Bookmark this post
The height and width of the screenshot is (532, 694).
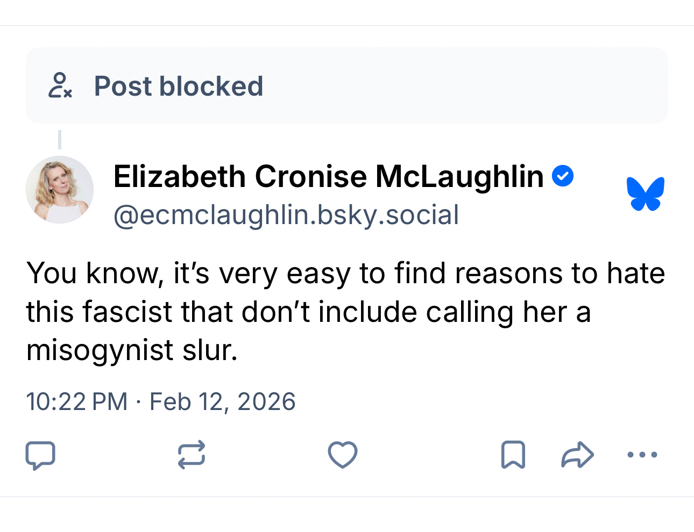[x=513, y=455]
